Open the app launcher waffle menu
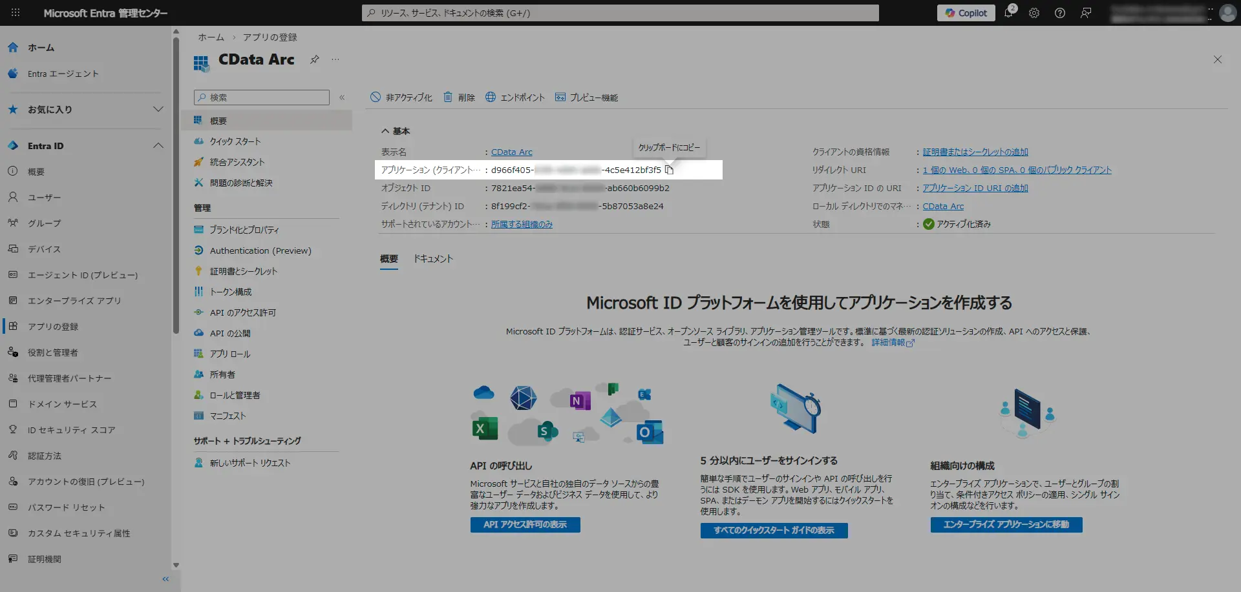 click(x=16, y=13)
